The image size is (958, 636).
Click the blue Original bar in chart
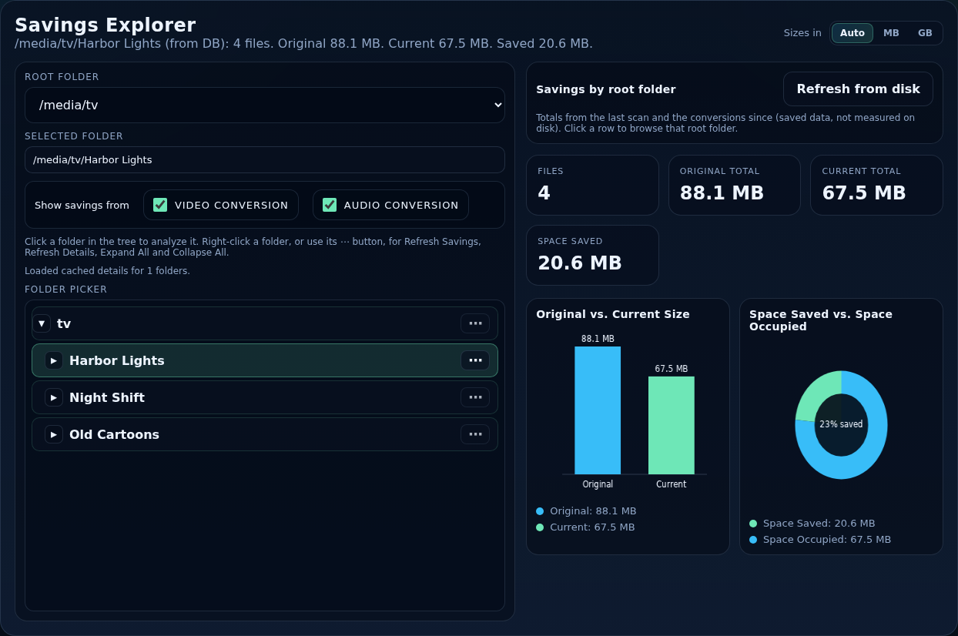pos(598,410)
